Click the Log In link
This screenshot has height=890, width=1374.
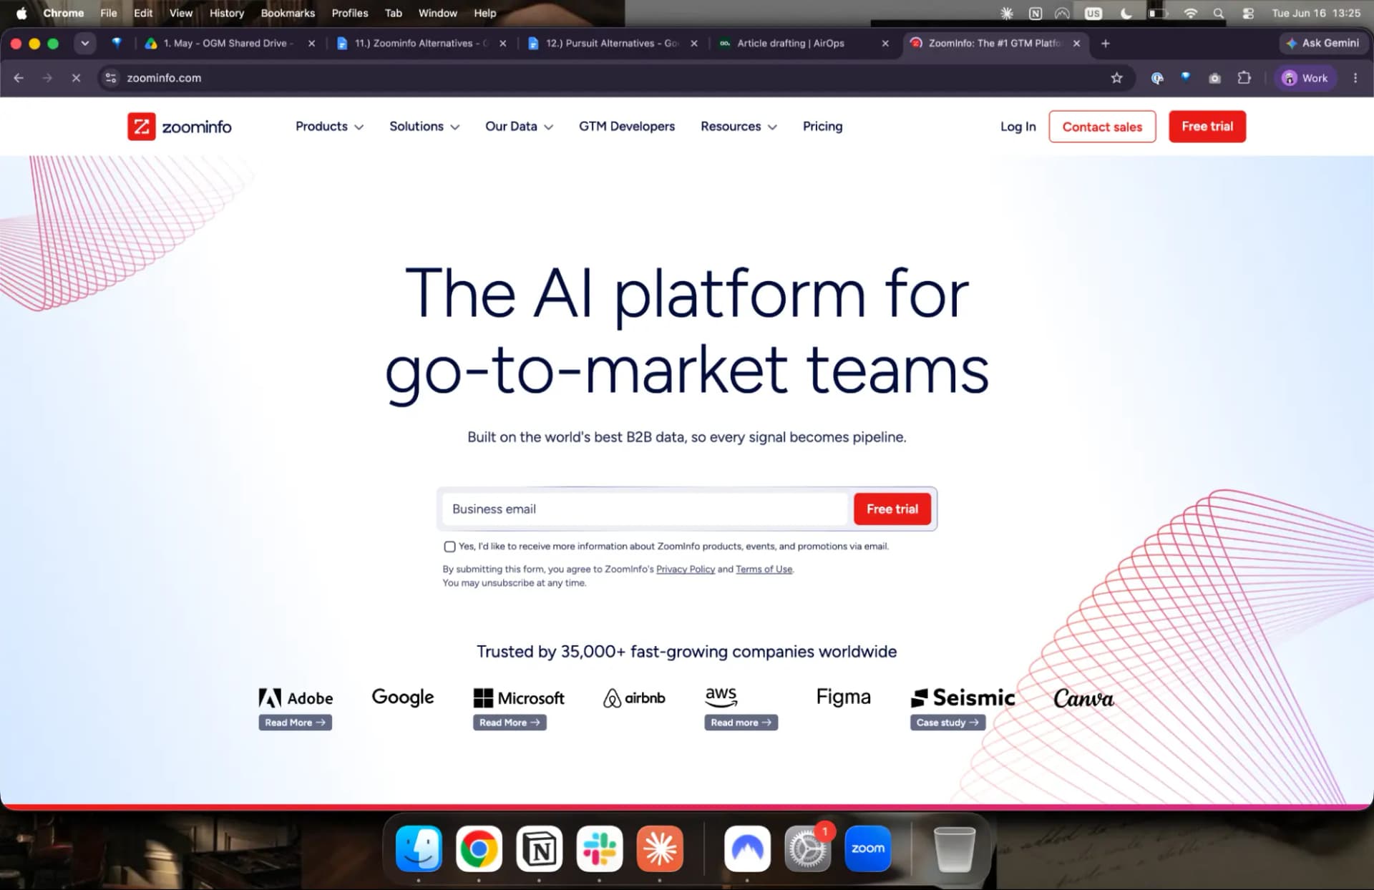point(1018,127)
